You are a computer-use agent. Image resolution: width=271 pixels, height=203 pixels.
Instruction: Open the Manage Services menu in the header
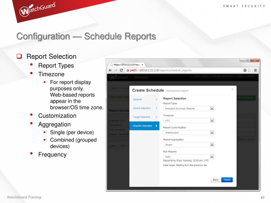pos(223,76)
